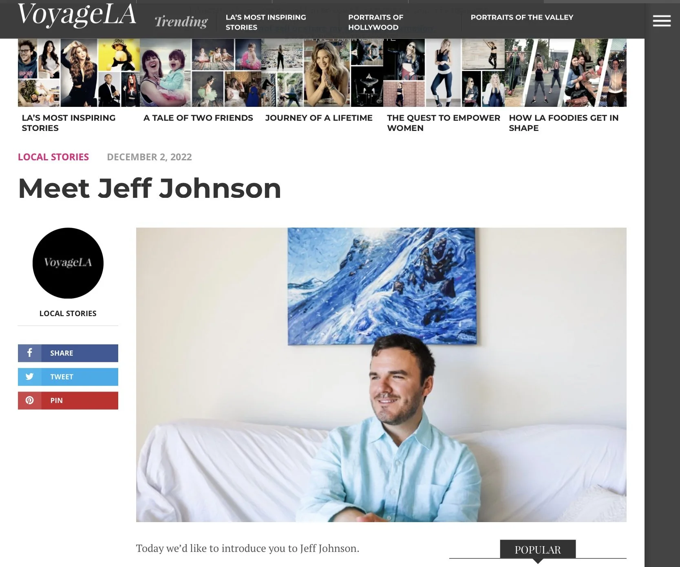Open Portraits of the Valley nav item

coord(522,17)
